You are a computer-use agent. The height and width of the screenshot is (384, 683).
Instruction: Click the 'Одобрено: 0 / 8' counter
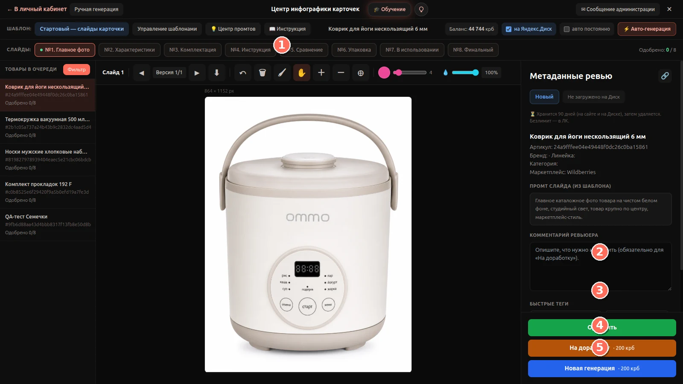pyautogui.click(x=657, y=50)
